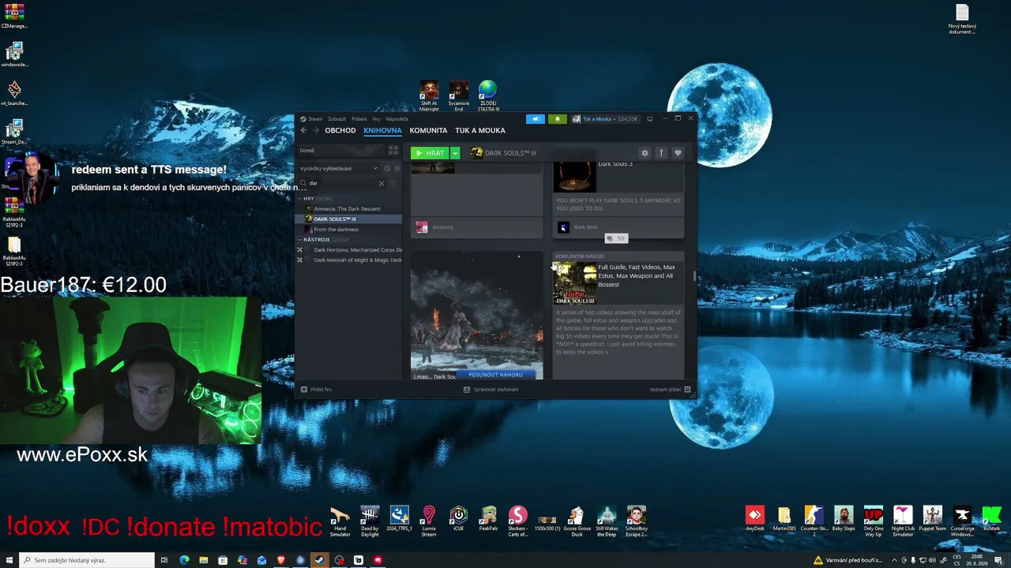Switch library to grid view icon
This screenshot has width=1011, height=568.
coord(393,150)
